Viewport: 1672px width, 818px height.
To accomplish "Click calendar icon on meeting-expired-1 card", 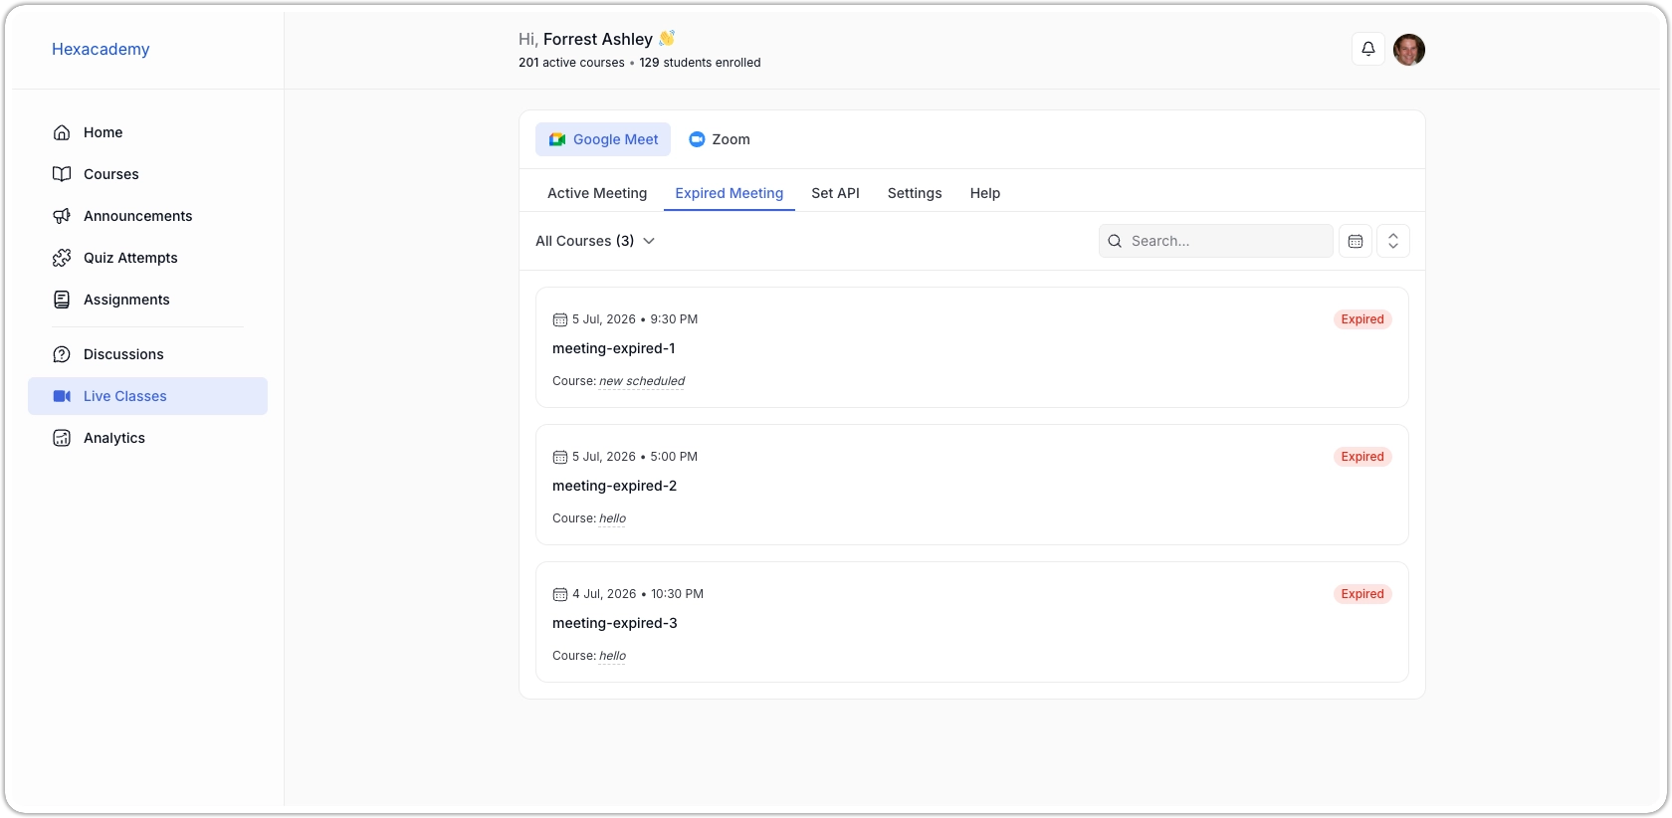I will click(559, 319).
